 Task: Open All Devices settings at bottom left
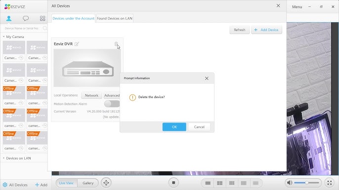pos(15,185)
